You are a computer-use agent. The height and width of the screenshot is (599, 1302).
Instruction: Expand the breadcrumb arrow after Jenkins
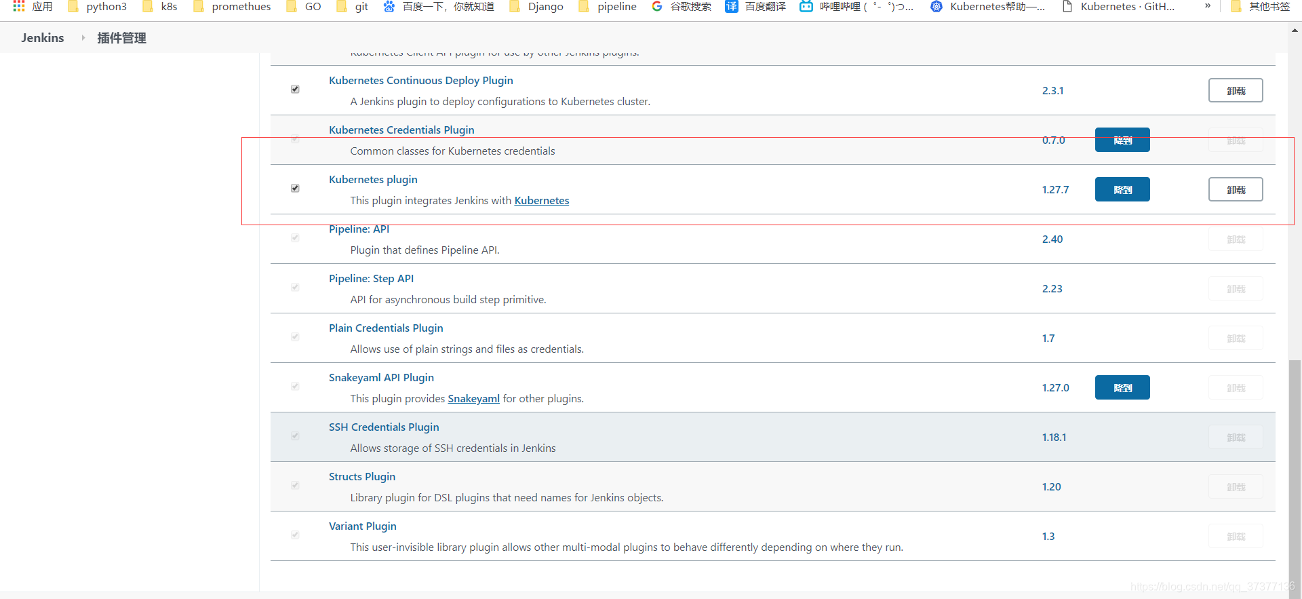click(x=83, y=38)
